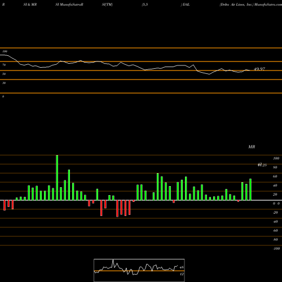Click the 30 label on RSI axis
282x282 pixels.
[4, 83]
